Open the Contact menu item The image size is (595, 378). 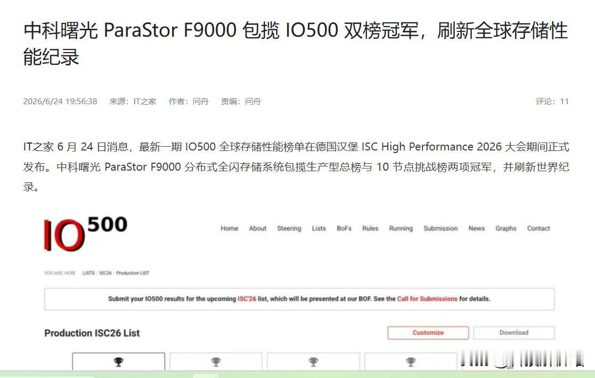point(539,229)
